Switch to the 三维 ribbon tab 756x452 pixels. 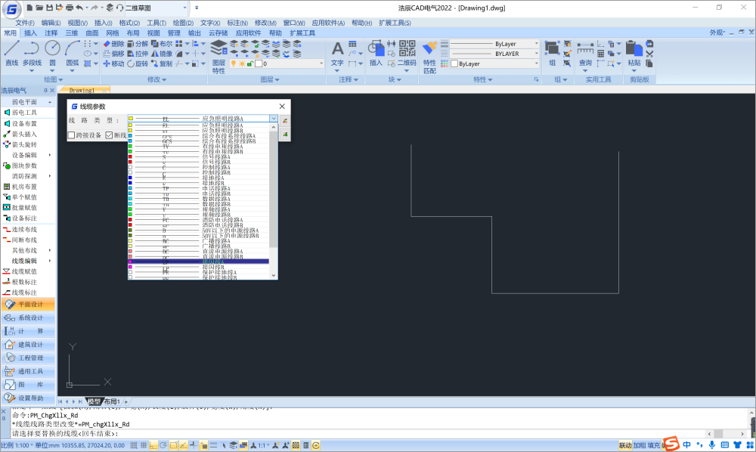71,33
